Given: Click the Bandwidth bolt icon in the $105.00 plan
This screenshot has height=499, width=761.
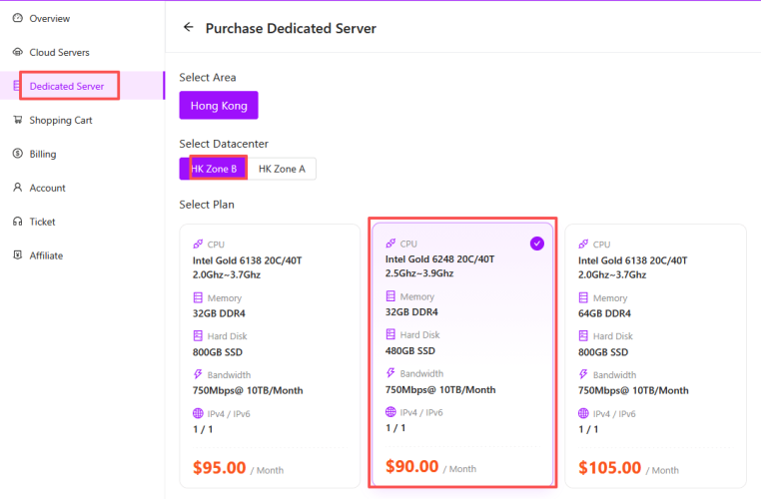Looking at the screenshot, I should click(x=583, y=374).
